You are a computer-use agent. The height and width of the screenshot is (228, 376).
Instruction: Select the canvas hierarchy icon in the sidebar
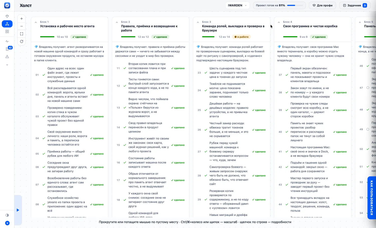point(7,24)
